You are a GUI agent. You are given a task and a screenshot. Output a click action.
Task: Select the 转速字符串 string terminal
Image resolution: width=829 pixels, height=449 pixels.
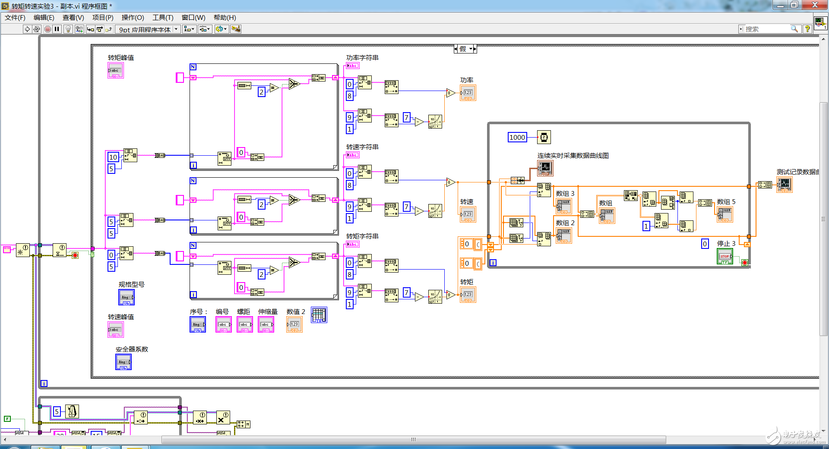353,155
